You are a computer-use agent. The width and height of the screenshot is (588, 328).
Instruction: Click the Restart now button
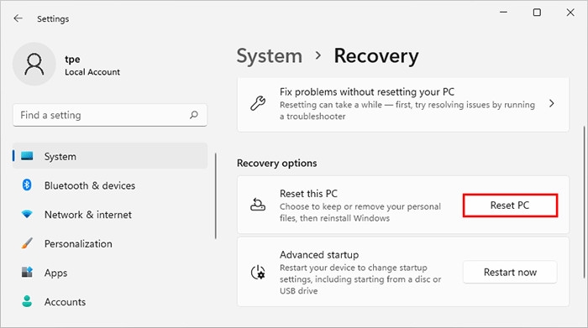click(510, 272)
